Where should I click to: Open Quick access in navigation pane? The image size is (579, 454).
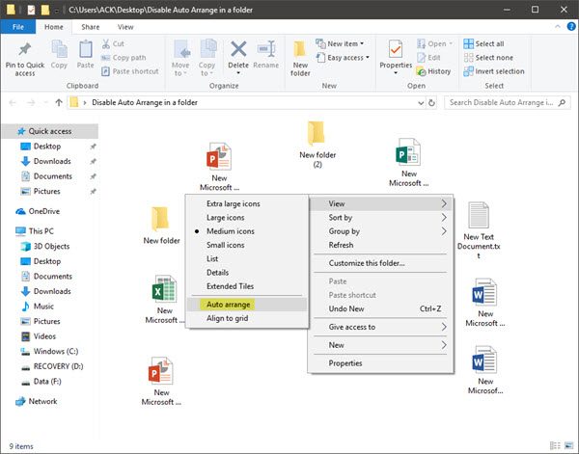[50, 131]
